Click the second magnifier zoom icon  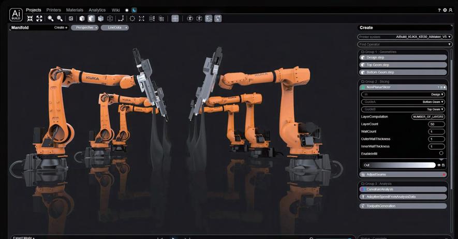[60, 19]
